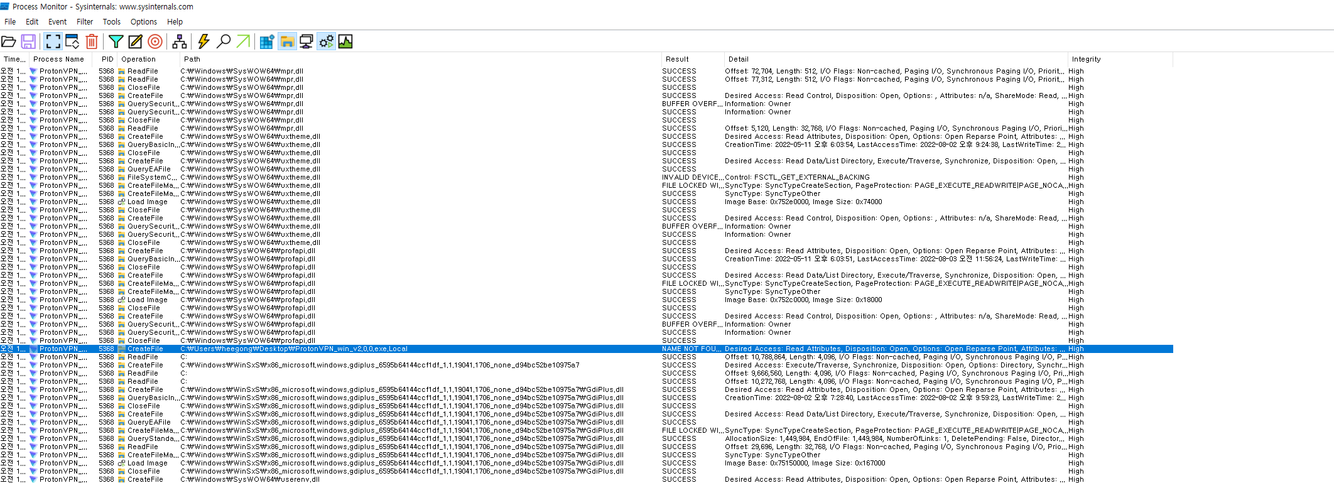Open the Filter funnel dialog
The width and height of the screenshot is (1334, 483).
tap(116, 41)
